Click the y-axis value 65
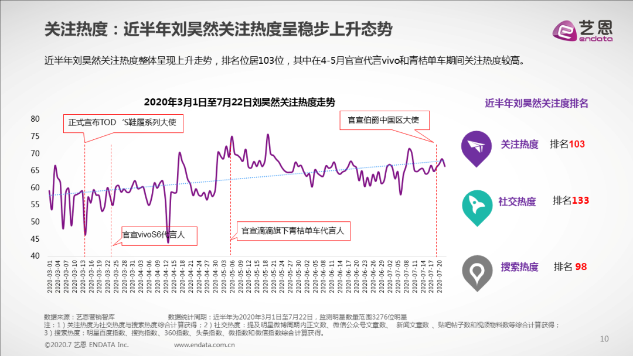 point(35,170)
